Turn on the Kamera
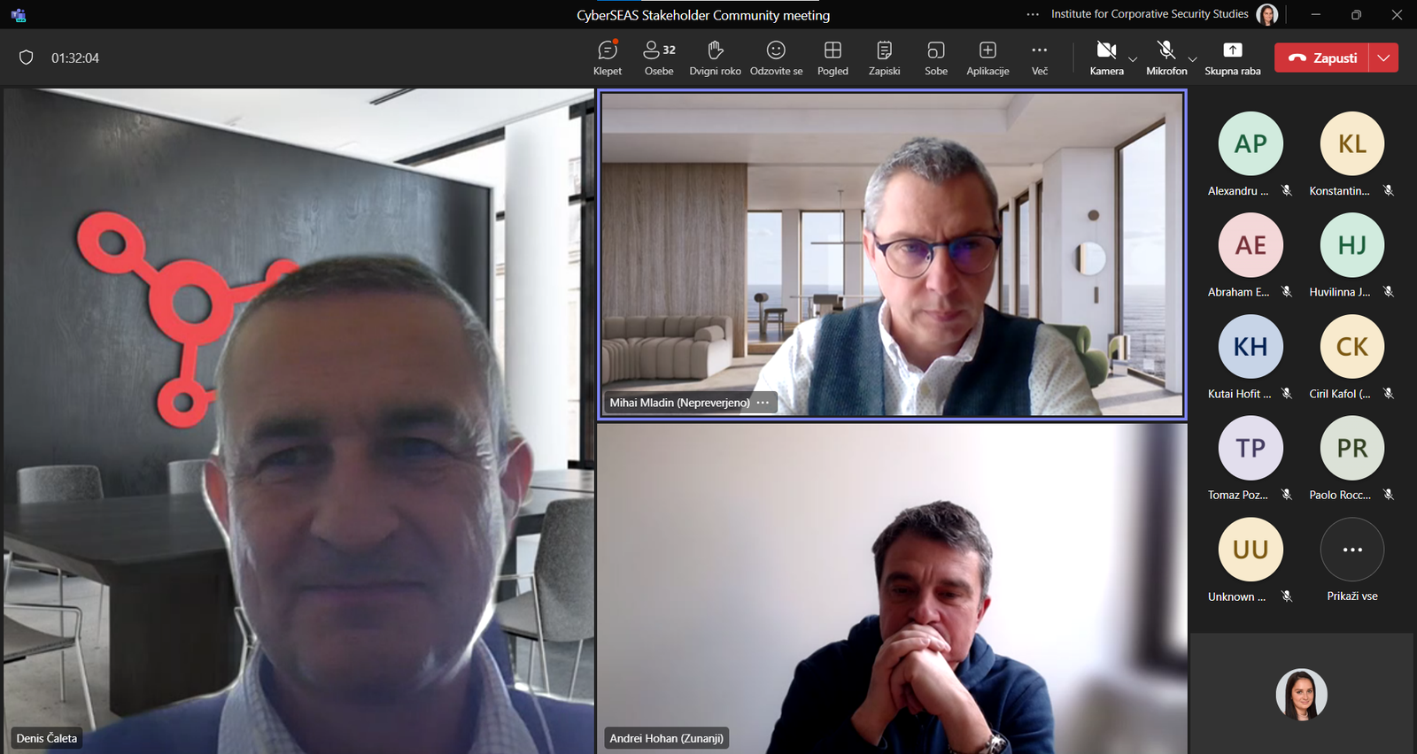1417x754 pixels. (x=1106, y=58)
